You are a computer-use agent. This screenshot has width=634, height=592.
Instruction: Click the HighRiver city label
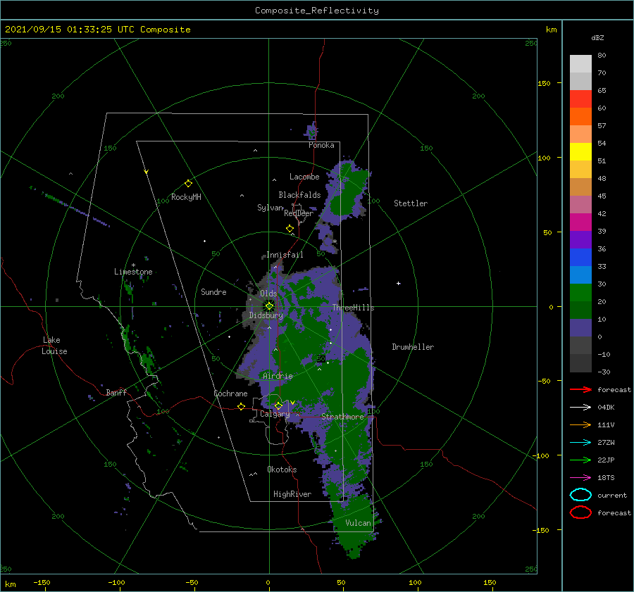[x=292, y=494]
